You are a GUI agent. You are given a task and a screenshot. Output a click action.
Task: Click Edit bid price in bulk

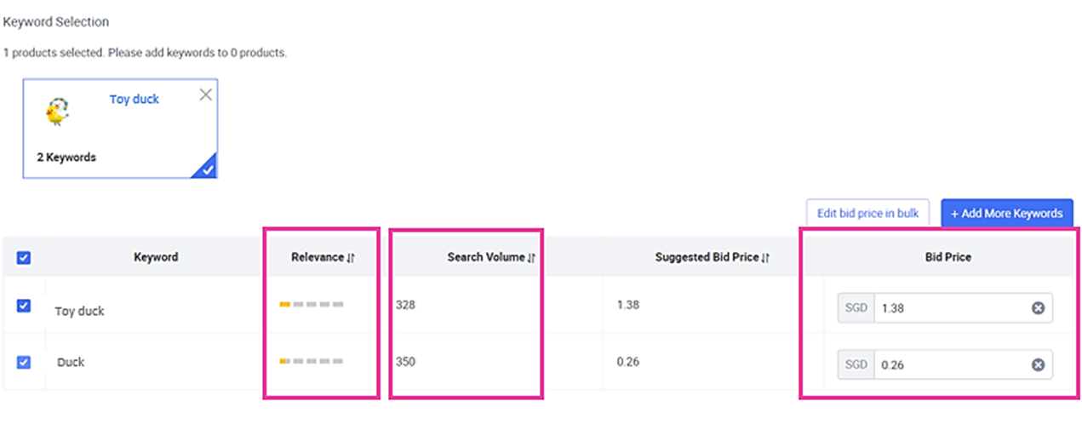867,213
